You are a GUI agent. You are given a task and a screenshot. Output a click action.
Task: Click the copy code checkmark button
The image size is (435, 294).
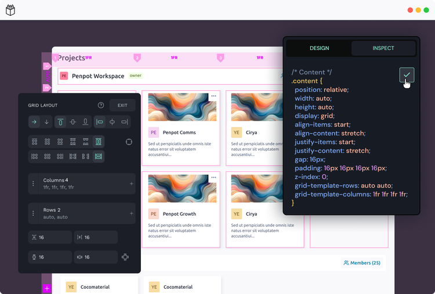407,75
